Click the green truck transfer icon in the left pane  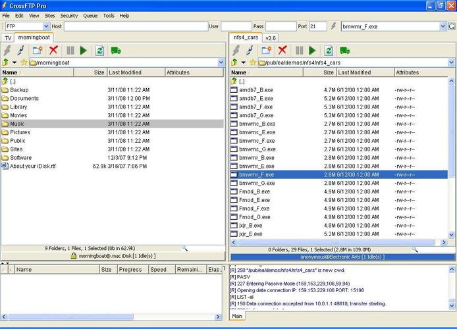(116, 50)
